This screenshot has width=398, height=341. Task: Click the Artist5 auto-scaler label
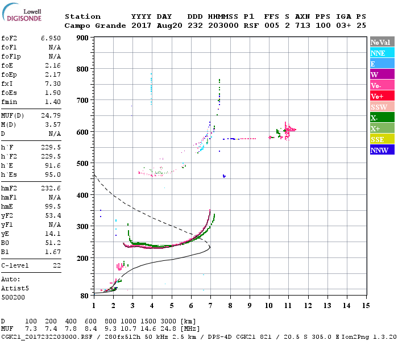pyautogui.click(x=15, y=289)
